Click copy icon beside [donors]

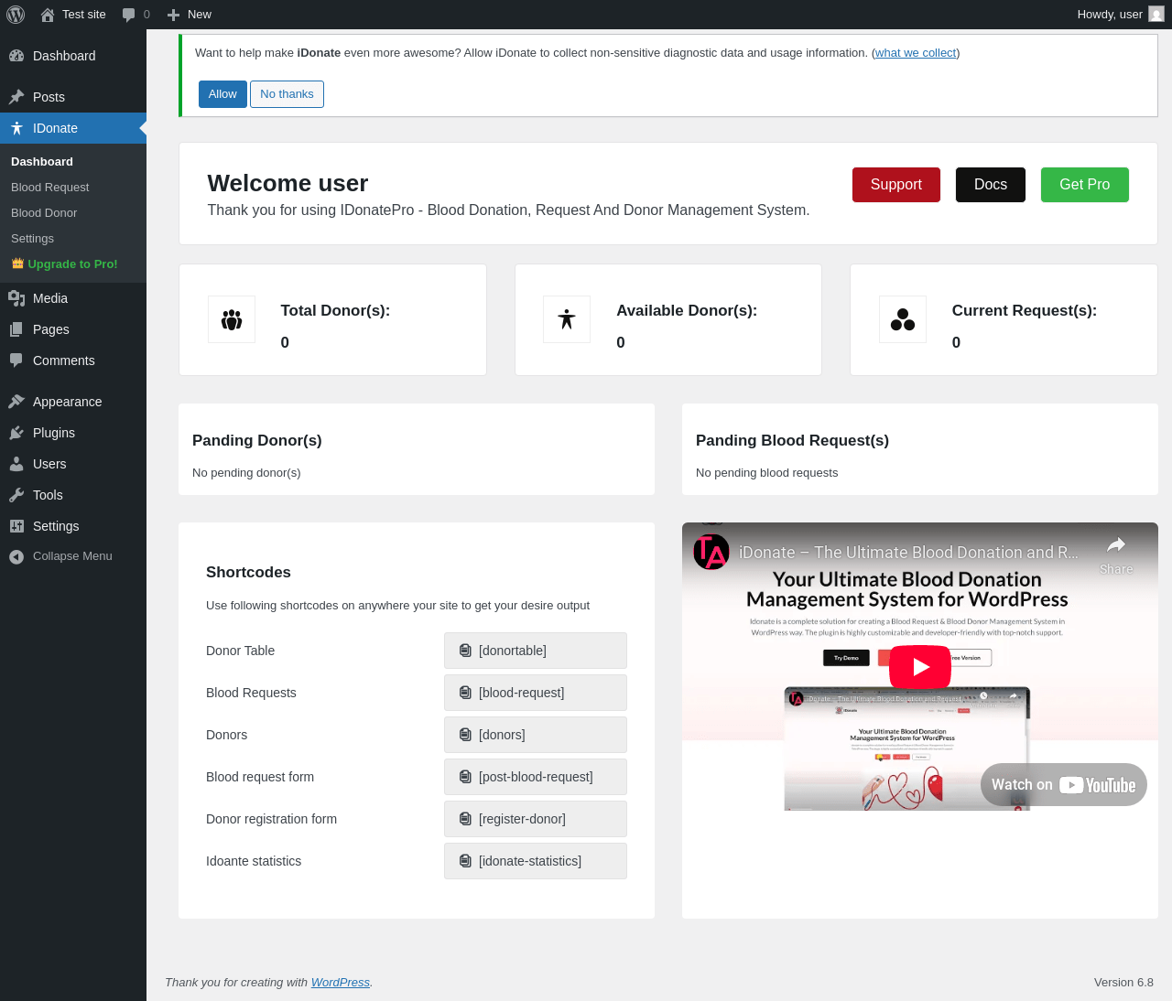click(465, 735)
